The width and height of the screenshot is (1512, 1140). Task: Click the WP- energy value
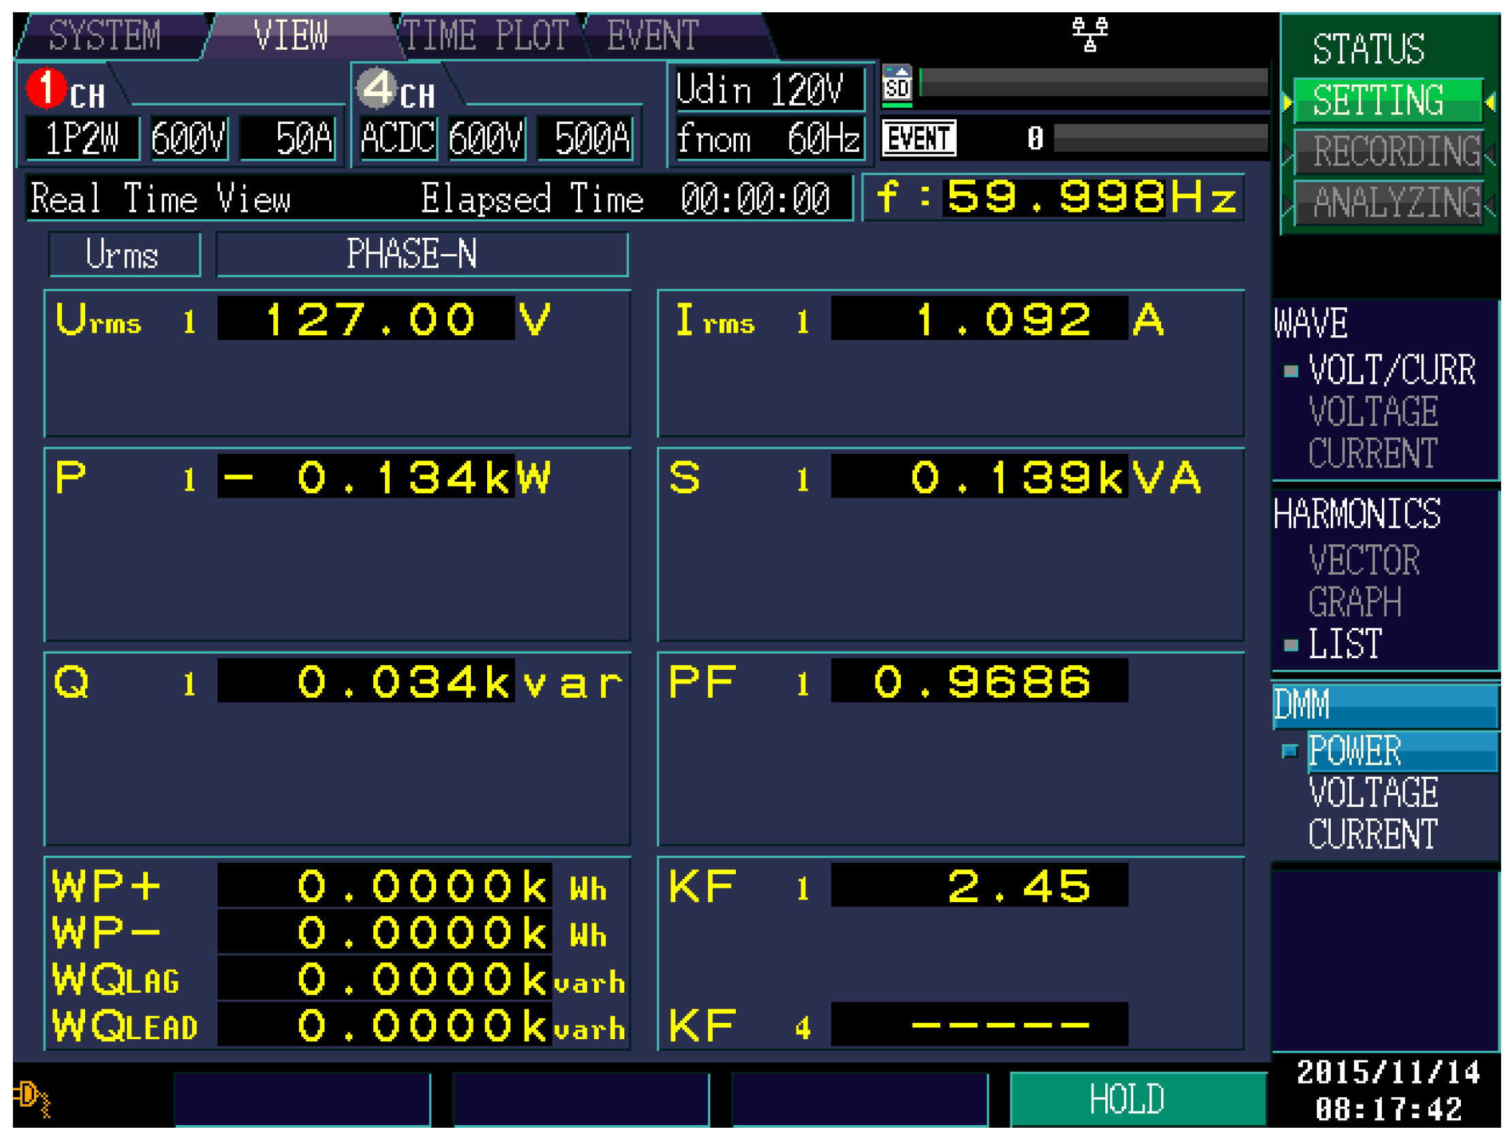pos(384,932)
